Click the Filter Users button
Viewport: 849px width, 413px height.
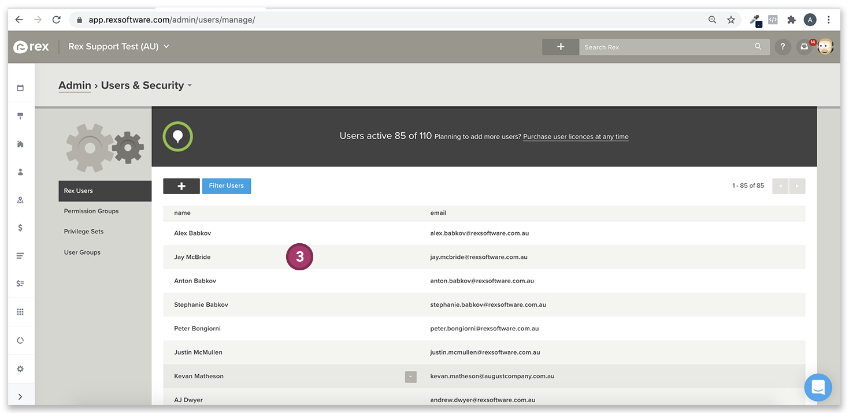[x=227, y=186]
